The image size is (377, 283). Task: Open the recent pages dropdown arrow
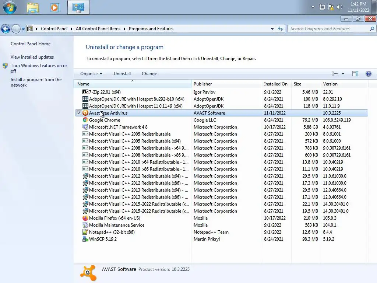23,29
